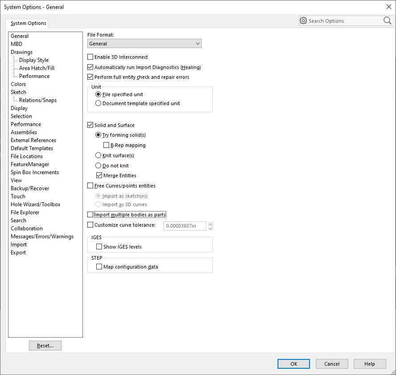Viewport: 396px width, 375px height.
Task: Open the Display category
Action: [x=19, y=108]
